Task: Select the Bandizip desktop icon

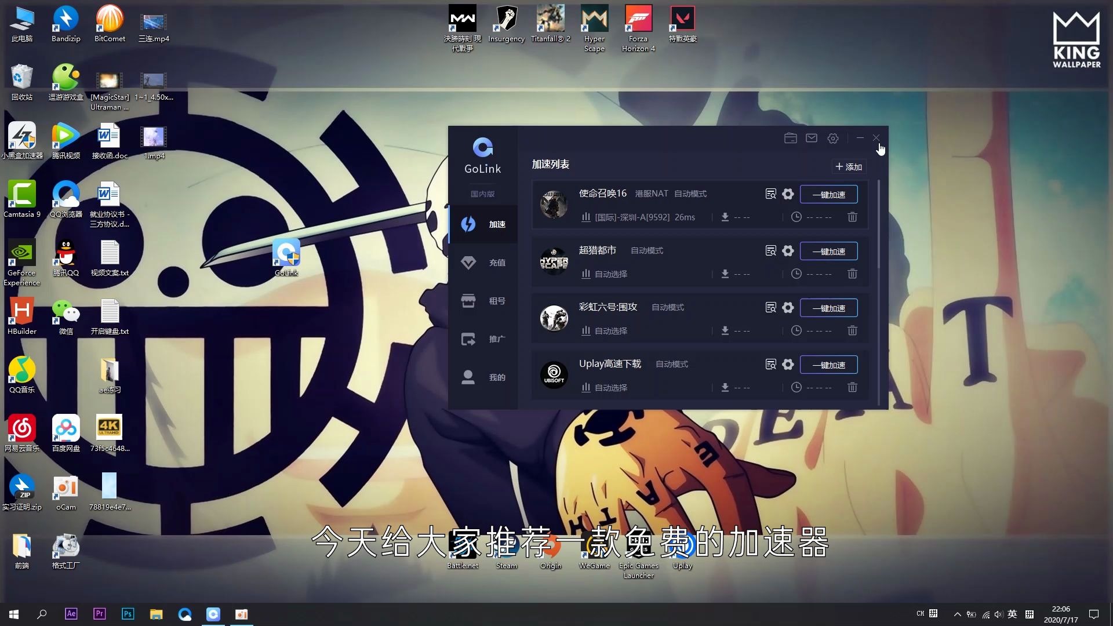Action: 66,24
